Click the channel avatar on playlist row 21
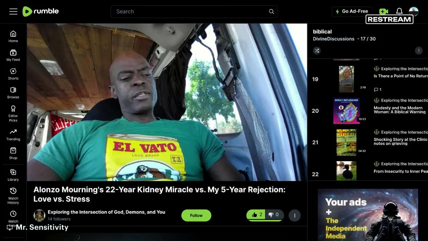Viewport: 428px width, 241px height. (377, 132)
